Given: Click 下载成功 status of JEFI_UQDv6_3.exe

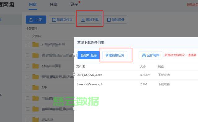Looking at the screenshot, I should pyautogui.click(x=164, y=75).
